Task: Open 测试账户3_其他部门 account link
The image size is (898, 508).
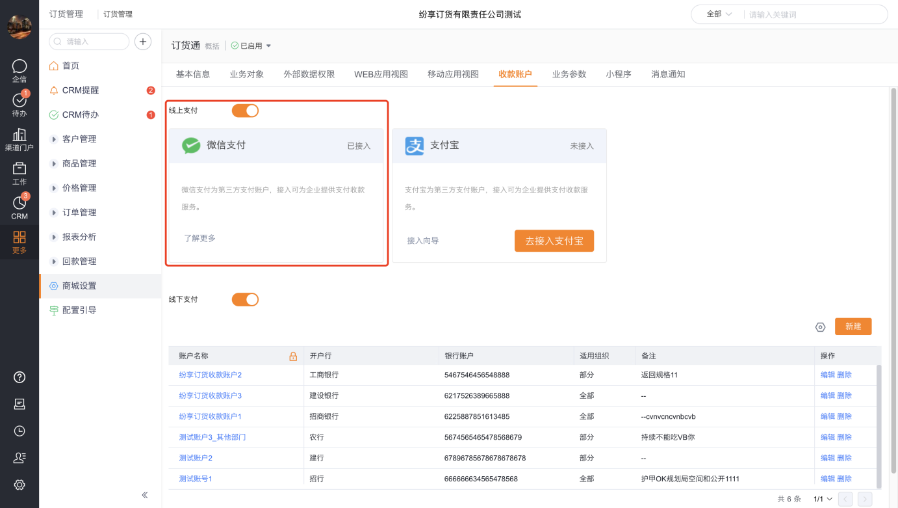Action: pyautogui.click(x=212, y=438)
